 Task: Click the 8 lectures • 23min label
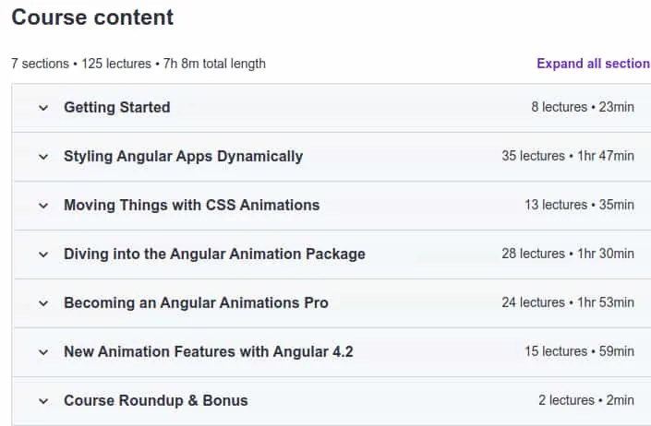tap(583, 107)
